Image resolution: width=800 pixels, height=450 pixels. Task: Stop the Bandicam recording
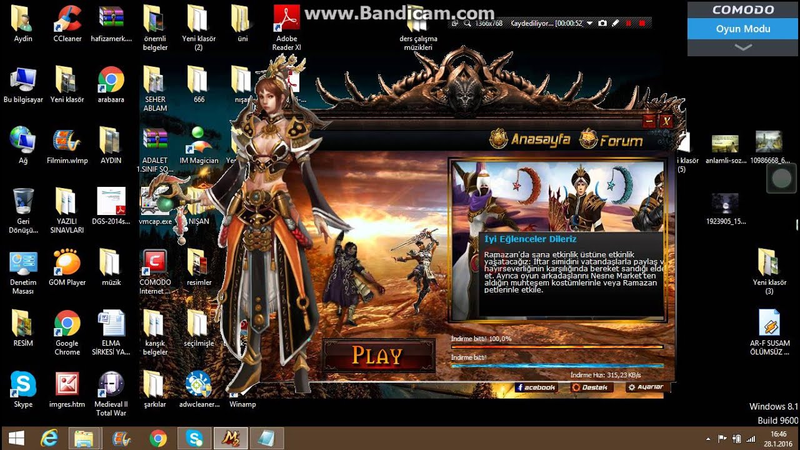coord(642,23)
